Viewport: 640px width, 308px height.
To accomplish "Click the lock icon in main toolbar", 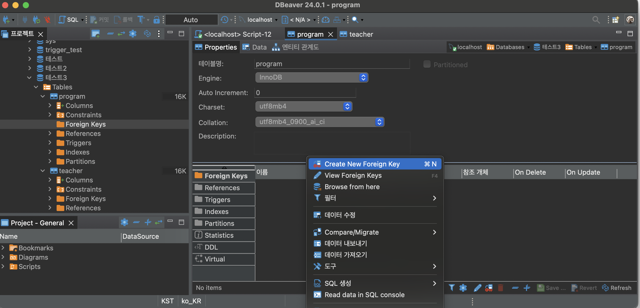I will (156, 20).
